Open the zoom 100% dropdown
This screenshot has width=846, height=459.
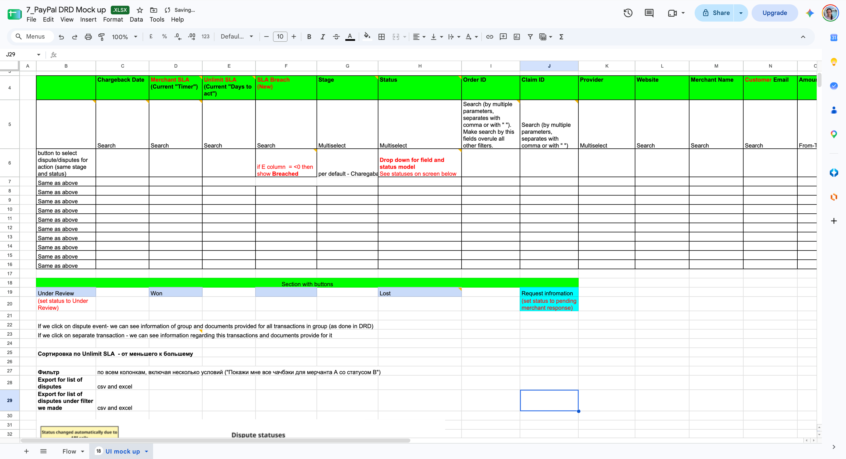pyautogui.click(x=125, y=37)
